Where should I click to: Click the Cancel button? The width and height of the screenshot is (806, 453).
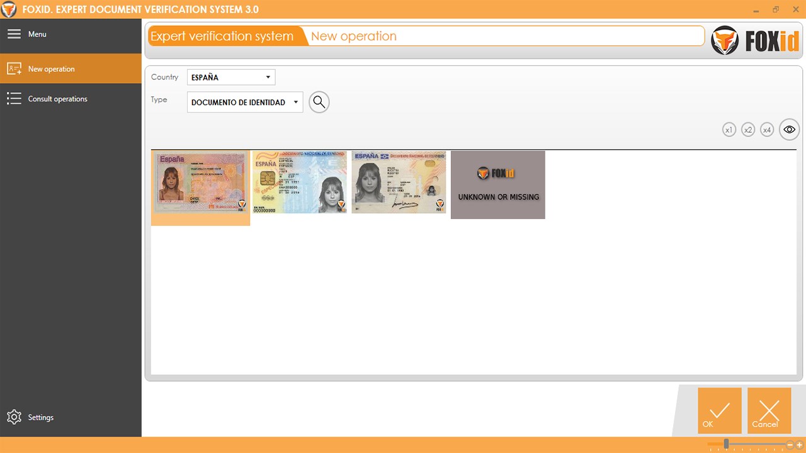[769, 411]
